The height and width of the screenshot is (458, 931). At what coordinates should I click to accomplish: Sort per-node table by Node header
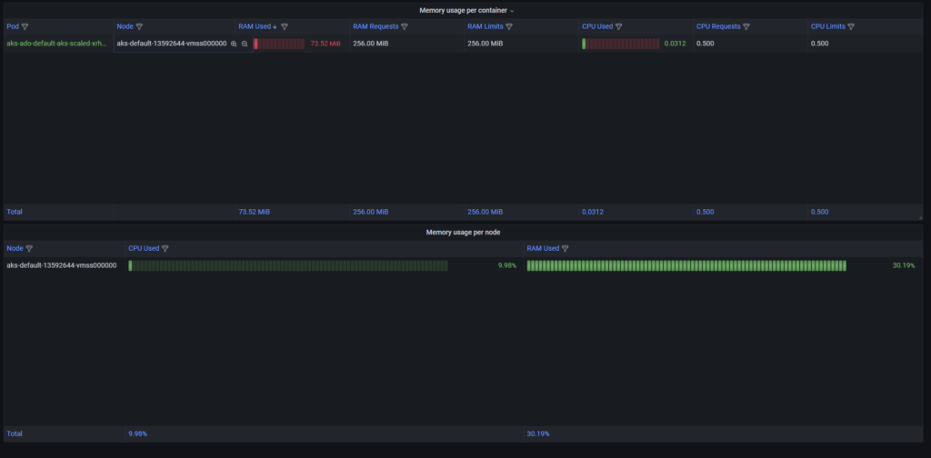pos(15,249)
